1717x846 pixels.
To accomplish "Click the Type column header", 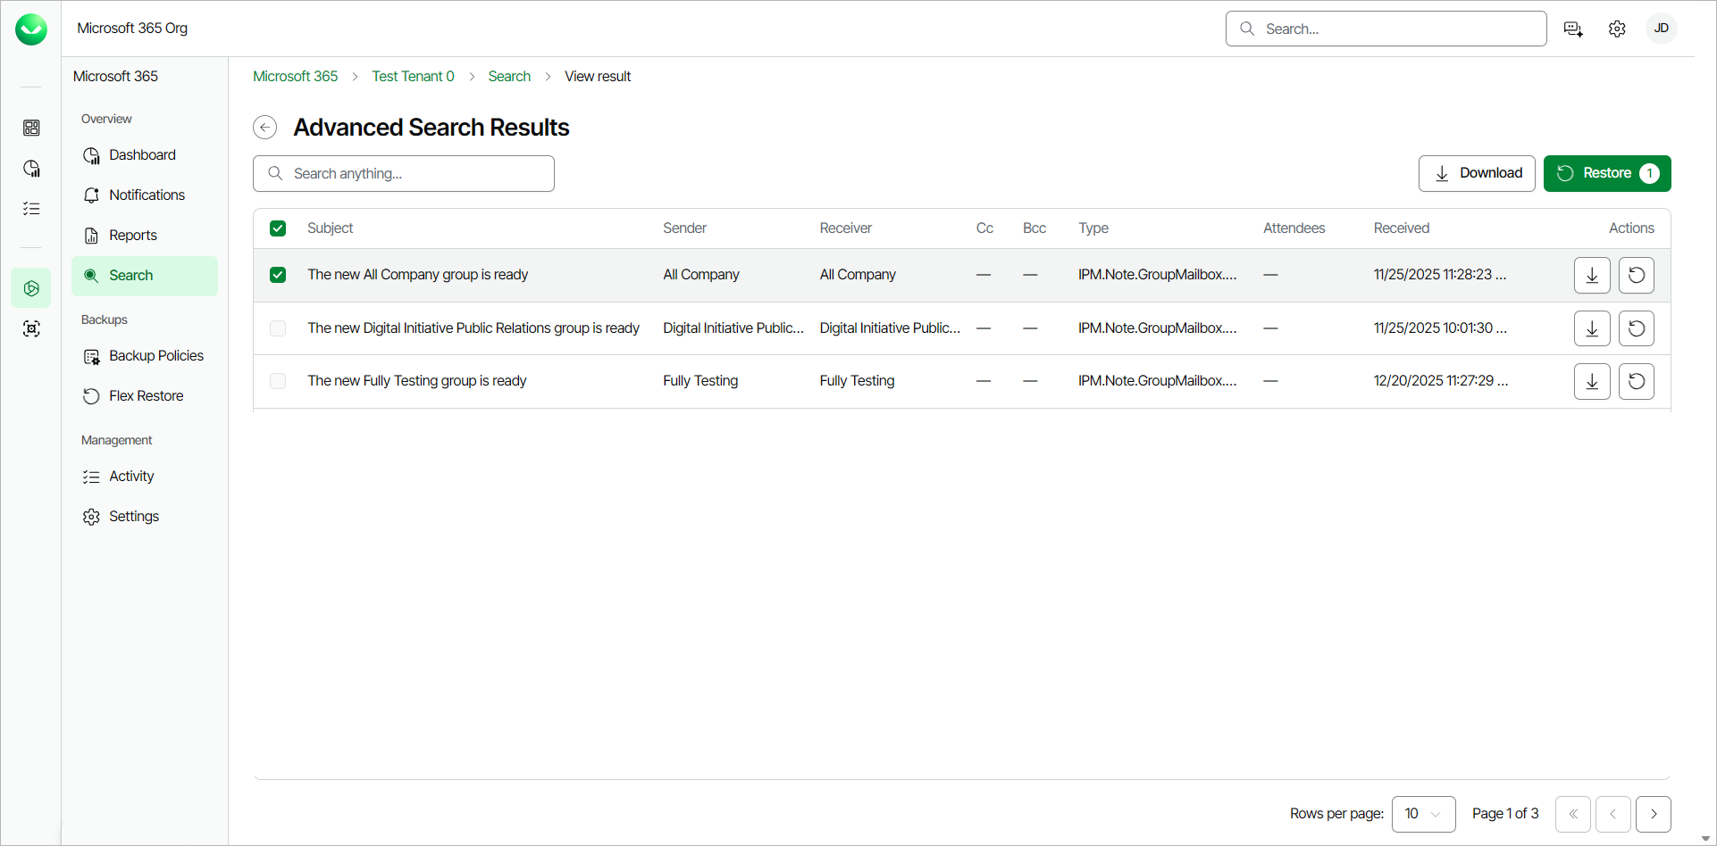I will coord(1093,228).
